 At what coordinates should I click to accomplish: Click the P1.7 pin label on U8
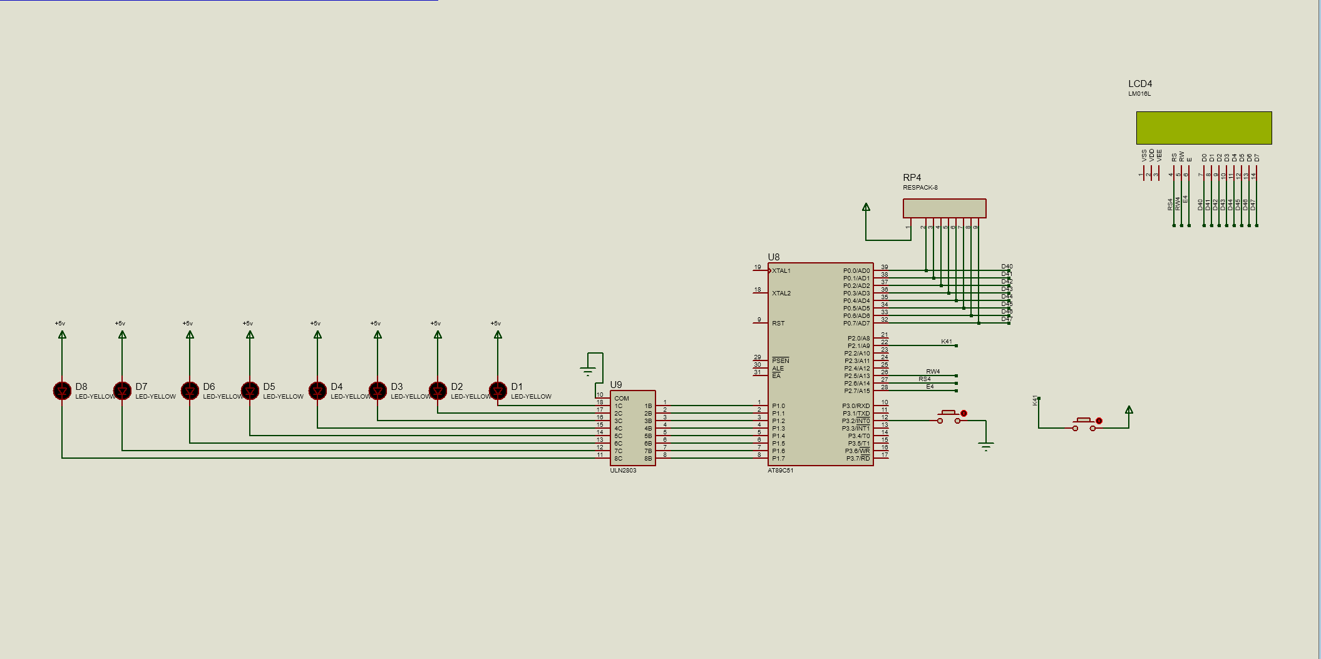click(778, 459)
